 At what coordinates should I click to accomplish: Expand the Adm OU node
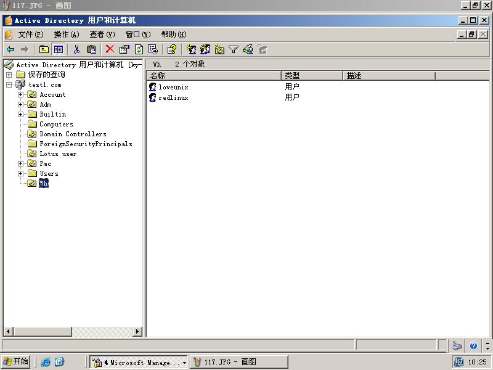click(x=20, y=104)
